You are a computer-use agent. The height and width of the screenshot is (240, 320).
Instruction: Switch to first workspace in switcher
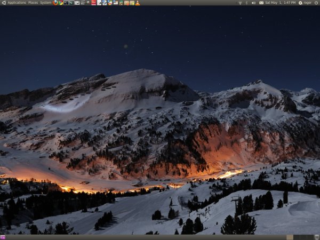290,237
